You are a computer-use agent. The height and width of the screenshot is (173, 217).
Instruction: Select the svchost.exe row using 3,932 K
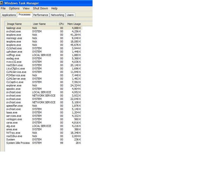tap(44, 96)
